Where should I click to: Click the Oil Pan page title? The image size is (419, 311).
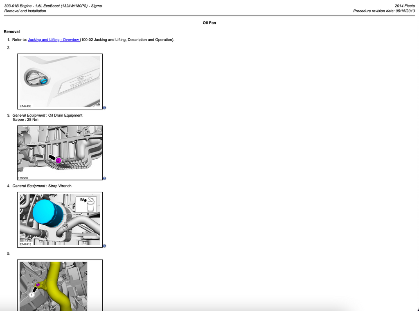click(x=209, y=23)
